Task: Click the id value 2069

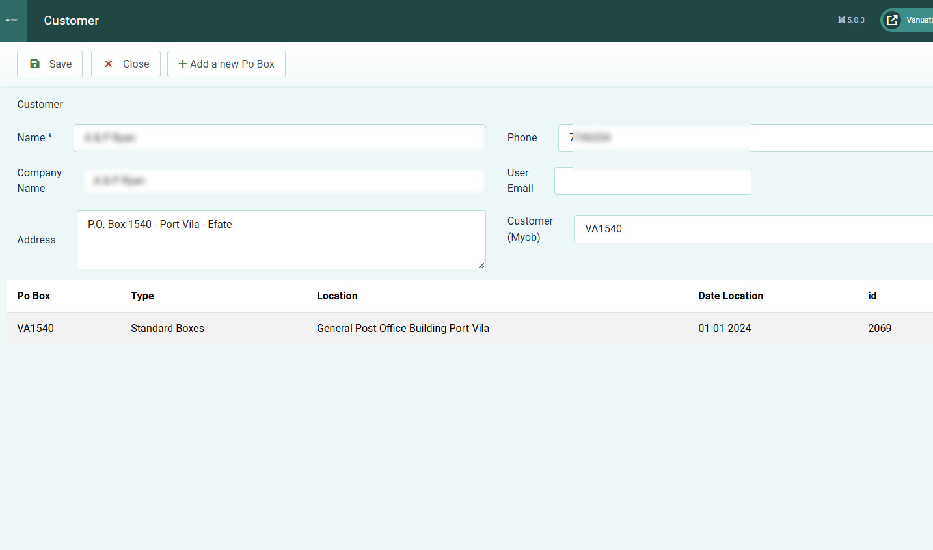Action: [x=880, y=328]
